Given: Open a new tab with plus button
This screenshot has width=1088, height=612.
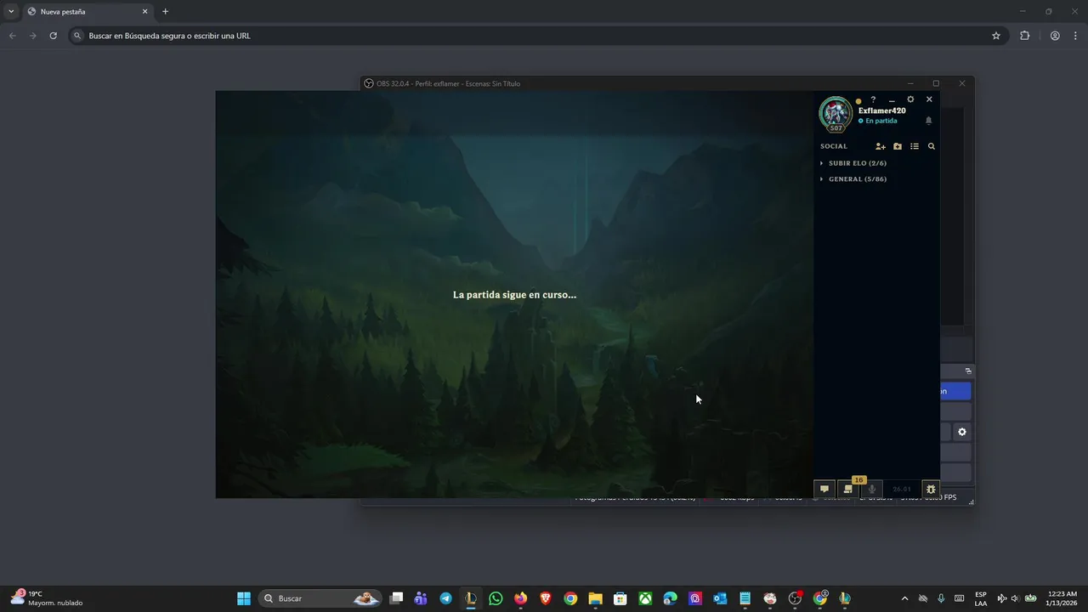Looking at the screenshot, I should pyautogui.click(x=165, y=12).
